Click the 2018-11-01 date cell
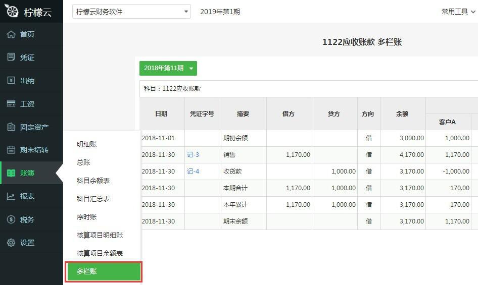The height and width of the screenshot is (285, 478). click(x=162, y=138)
